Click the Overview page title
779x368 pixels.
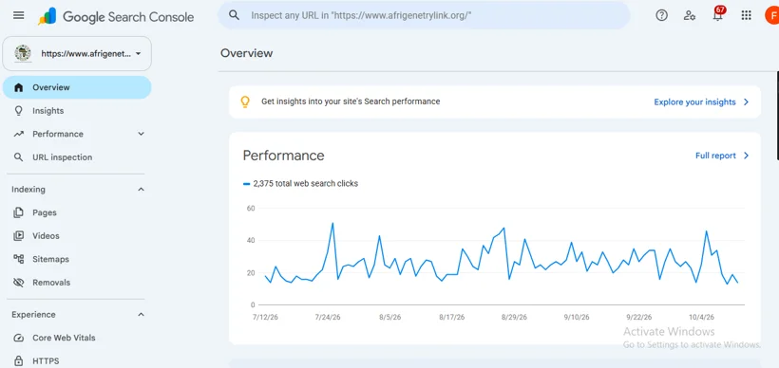click(x=247, y=53)
